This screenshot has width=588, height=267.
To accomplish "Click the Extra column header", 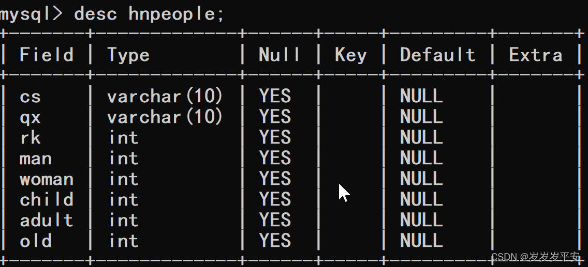I will [x=536, y=55].
